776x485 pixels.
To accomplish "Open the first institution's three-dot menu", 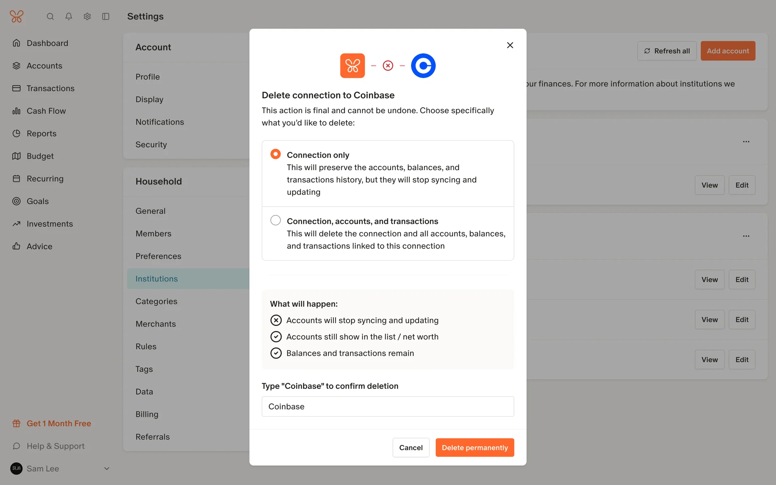I will point(746,142).
